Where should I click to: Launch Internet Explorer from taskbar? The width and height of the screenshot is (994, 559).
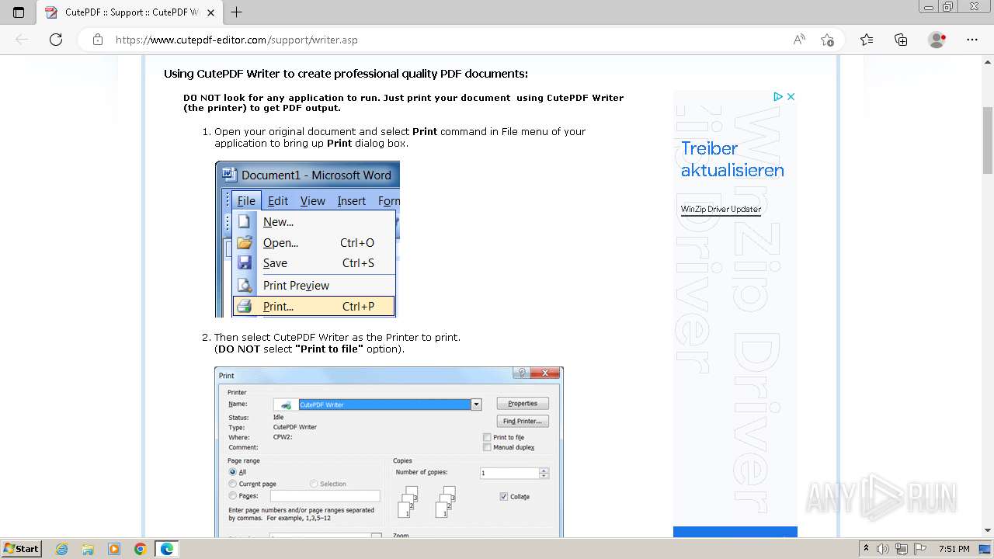point(62,549)
